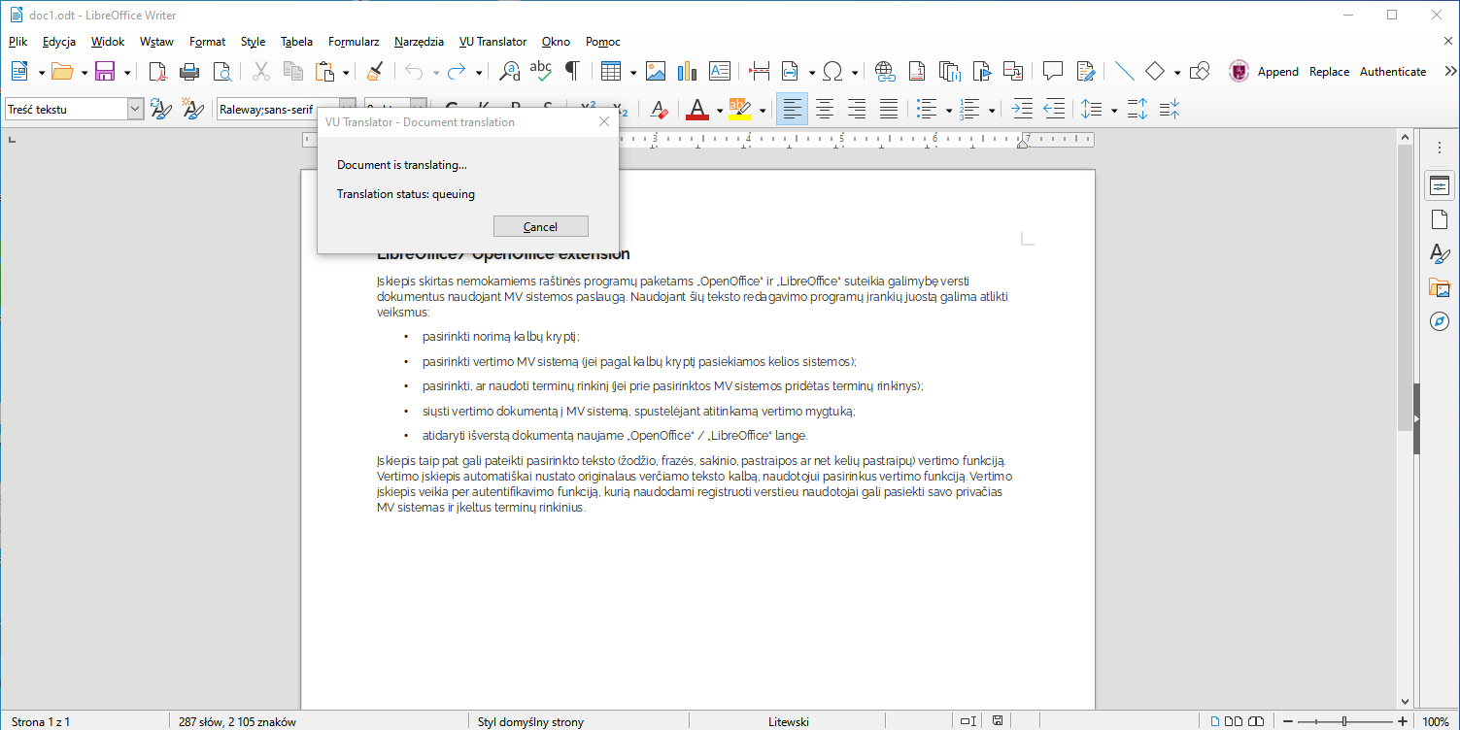Image resolution: width=1460 pixels, height=730 pixels.
Task: Open the Navigator in the sidebar
Action: 1440,320
